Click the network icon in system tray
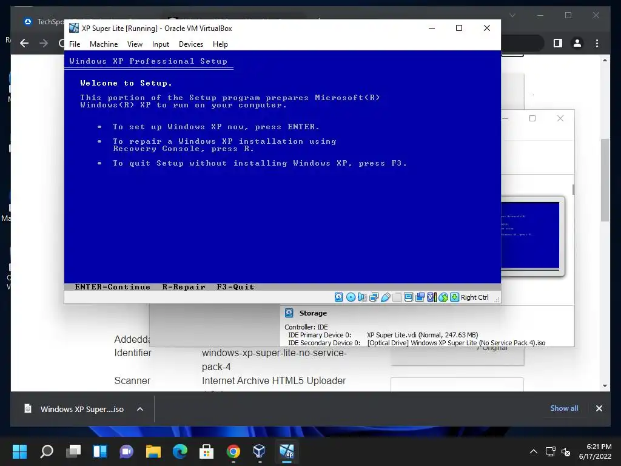 550,451
